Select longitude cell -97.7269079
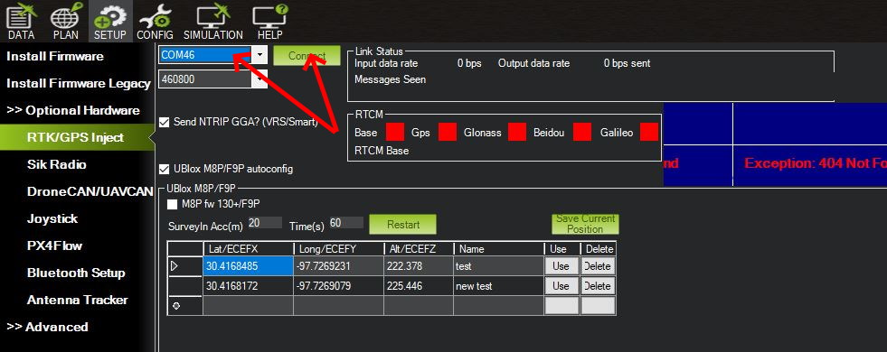Screen dimensions: 887x352 click(338, 286)
